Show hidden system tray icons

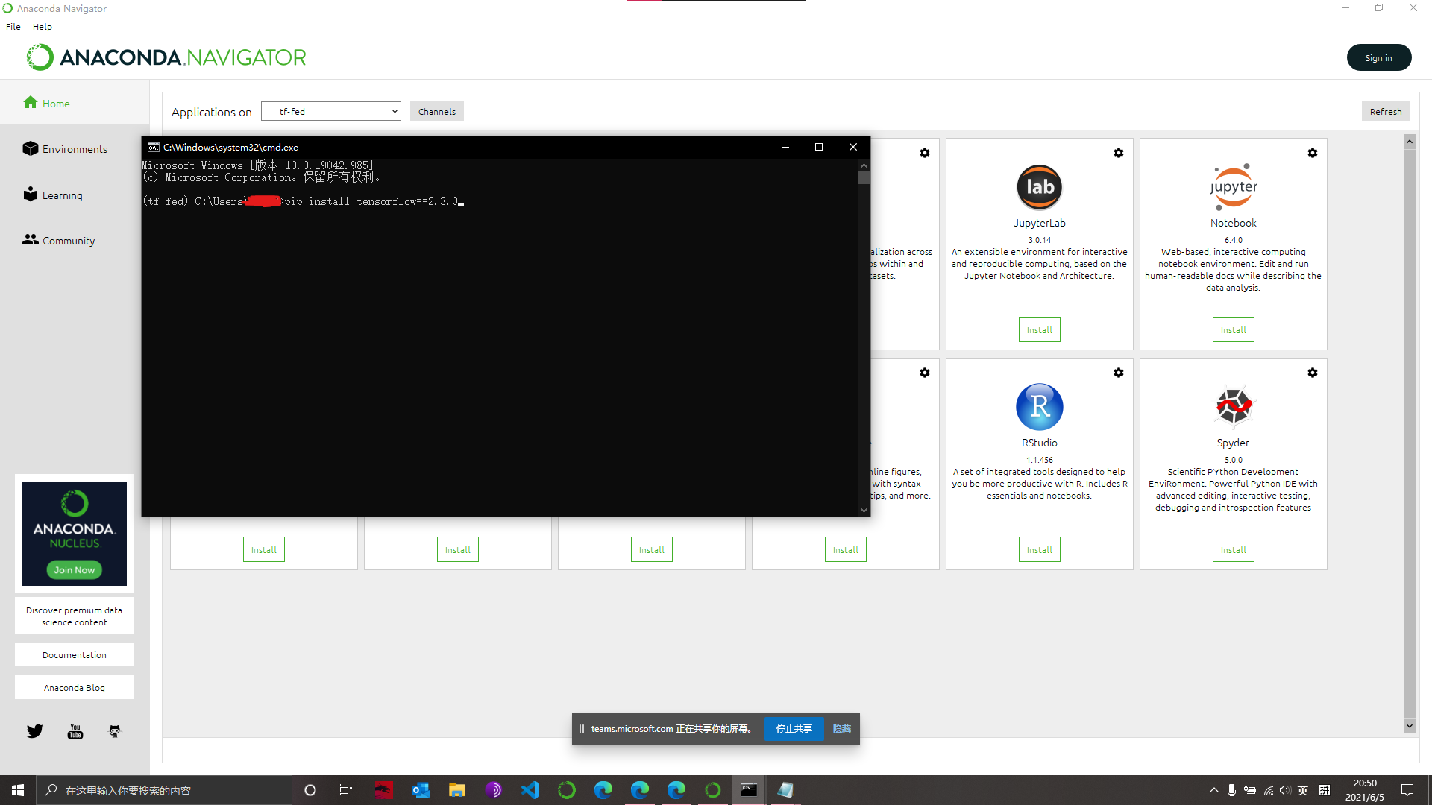coord(1213,790)
